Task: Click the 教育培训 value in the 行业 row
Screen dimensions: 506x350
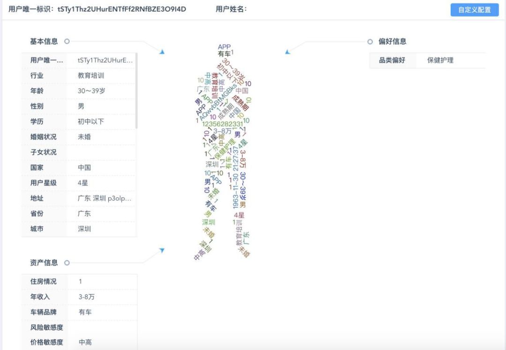Action: (91, 75)
